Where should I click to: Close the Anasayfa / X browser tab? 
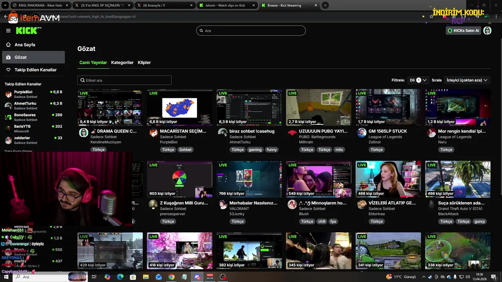(x=191, y=5)
